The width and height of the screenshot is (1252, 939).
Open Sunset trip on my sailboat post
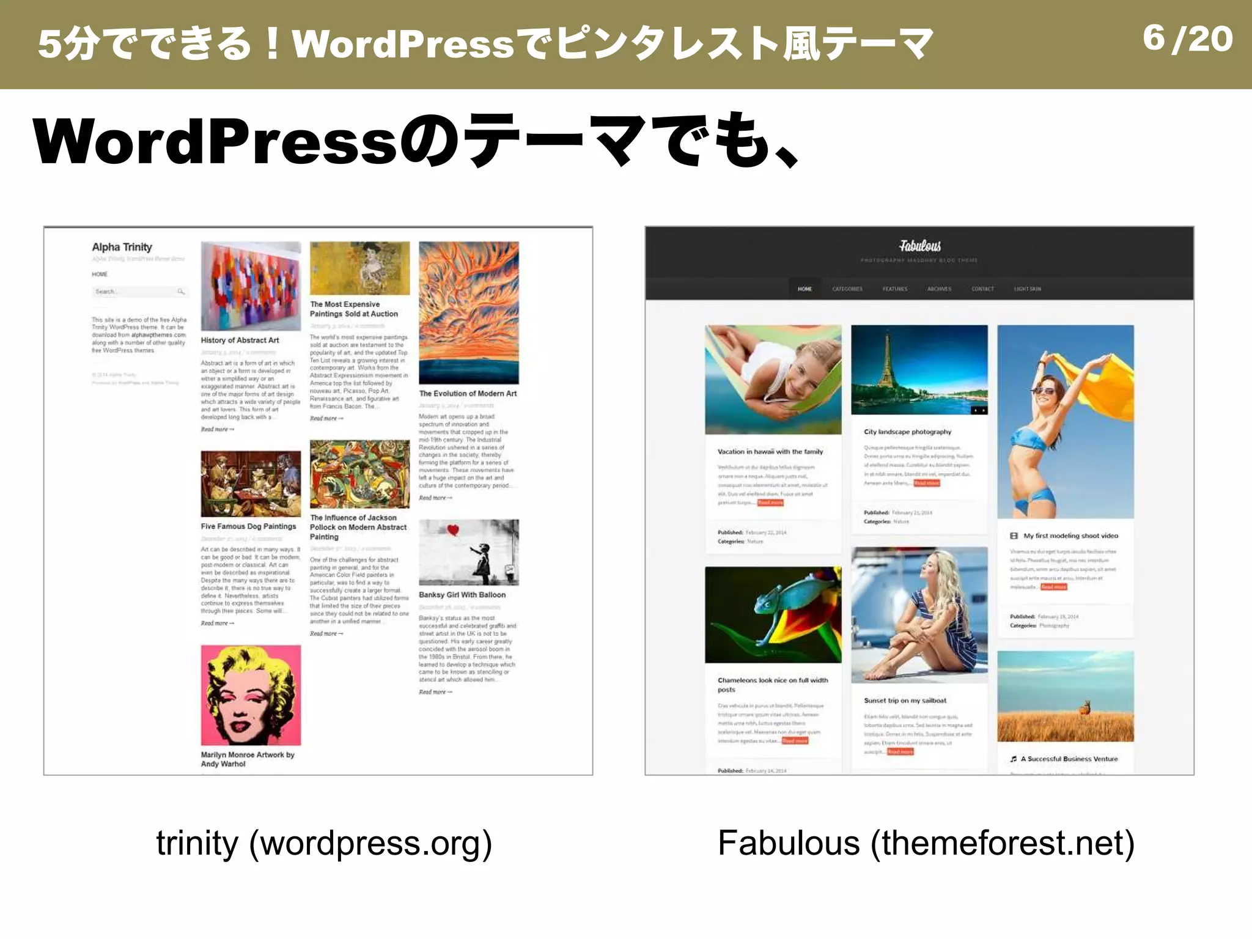click(x=905, y=701)
